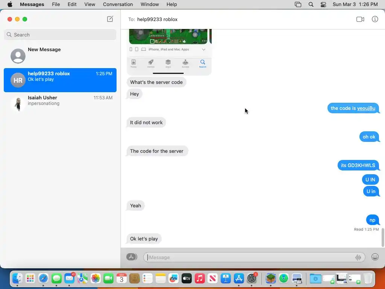Click the conversation Search field
This screenshot has width=385, height=289.
coord(60,35)
